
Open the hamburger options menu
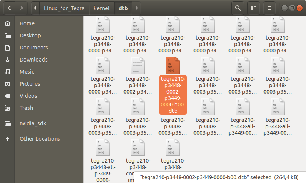tap(269, 8)
